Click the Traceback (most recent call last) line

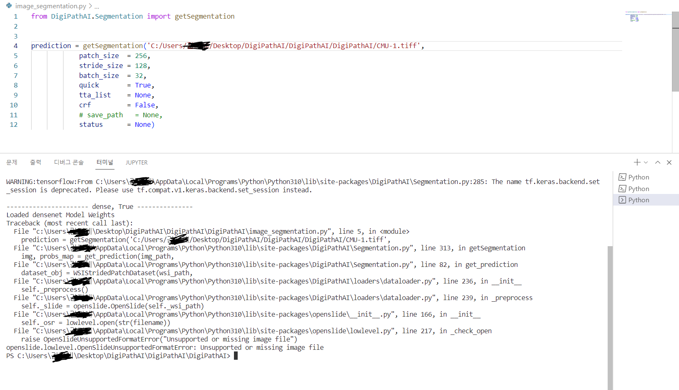[70, 223]
